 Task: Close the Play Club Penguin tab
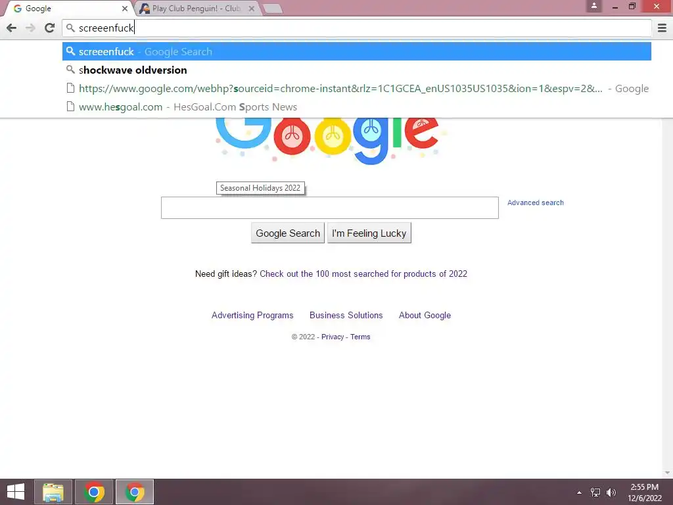[252, 9]
